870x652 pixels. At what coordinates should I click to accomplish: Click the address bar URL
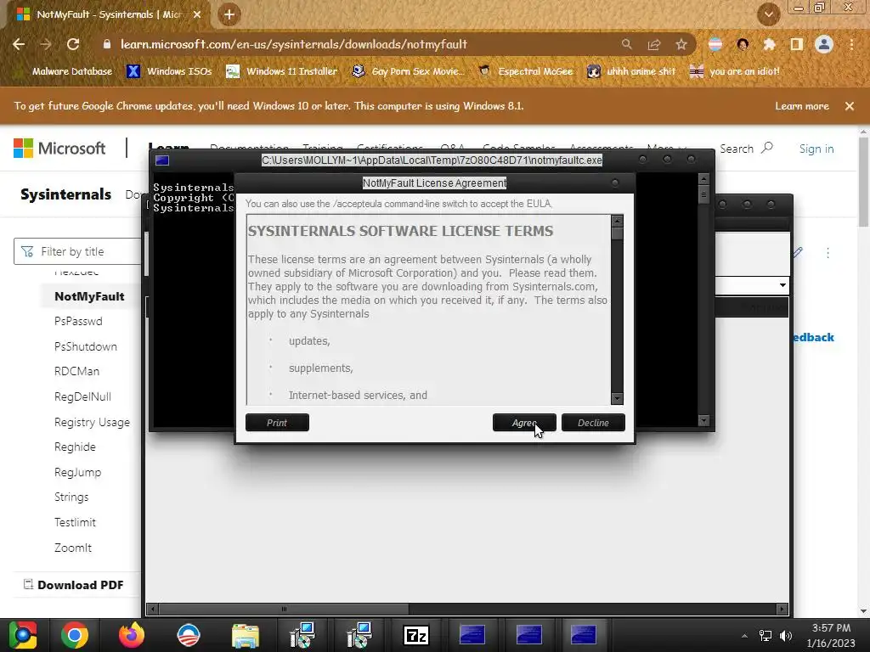point(293,44)
